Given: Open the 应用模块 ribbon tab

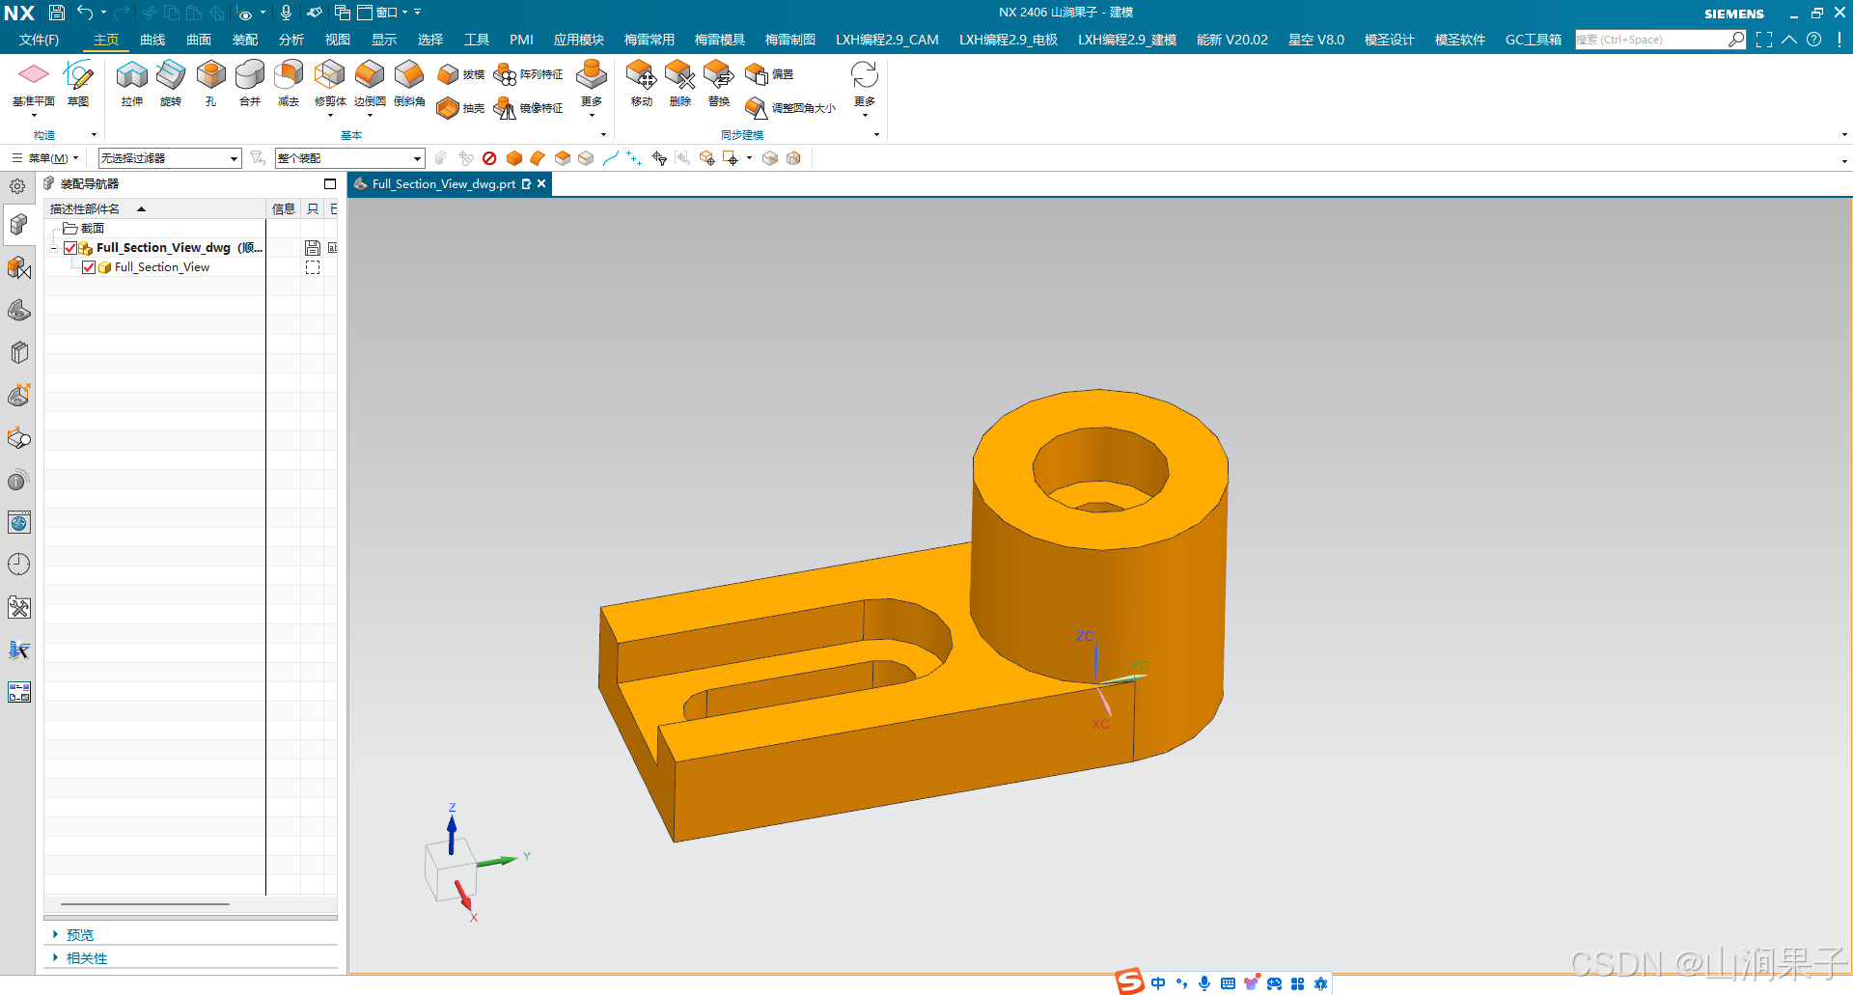Looking at the screenshot, I should (x=578, y=40).
